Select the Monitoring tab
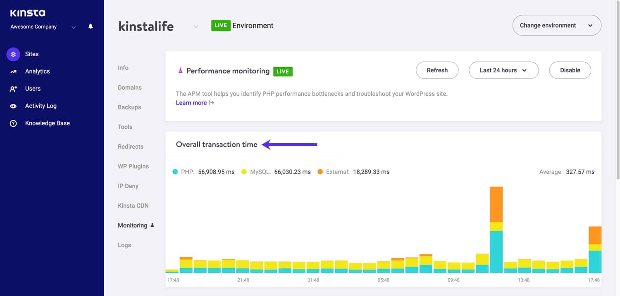This screenshot has width=620, height=296. 133,225
